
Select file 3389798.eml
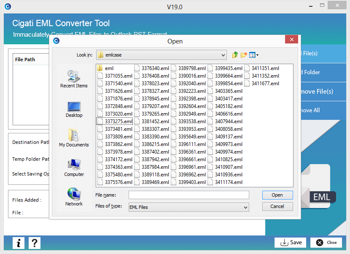[x=188, y=68]
